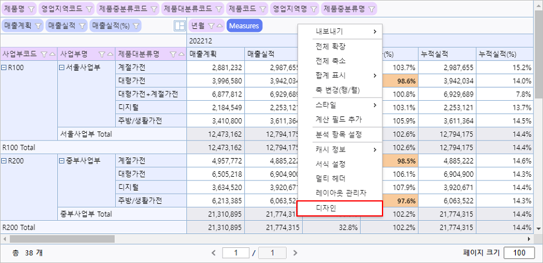Click the filter icon on 제품코드 chip
This screenshot has width=543, height=263.
pos(261,10)
